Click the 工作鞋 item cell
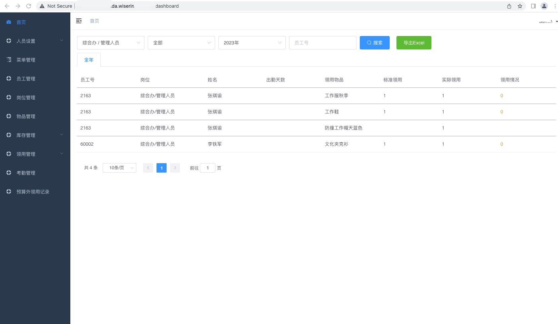 (332, 112)
